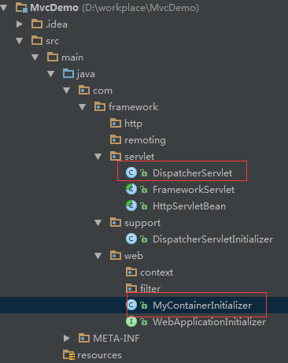Click the remoting package icon

coord(116,139)
